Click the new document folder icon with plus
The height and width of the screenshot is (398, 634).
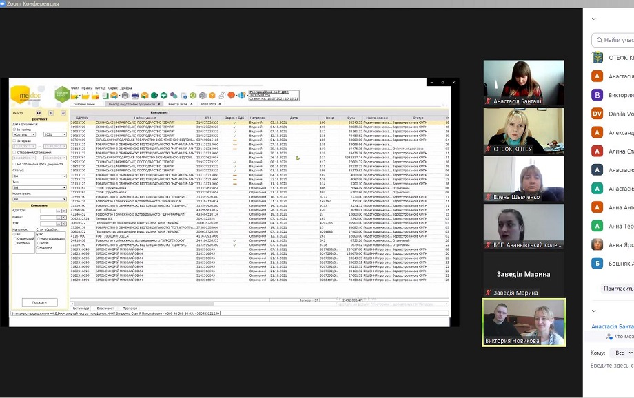click(x=75, y=96)
